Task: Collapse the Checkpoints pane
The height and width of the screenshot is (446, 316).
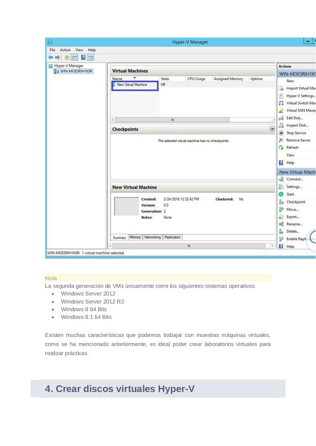Action: coord(272,129)
